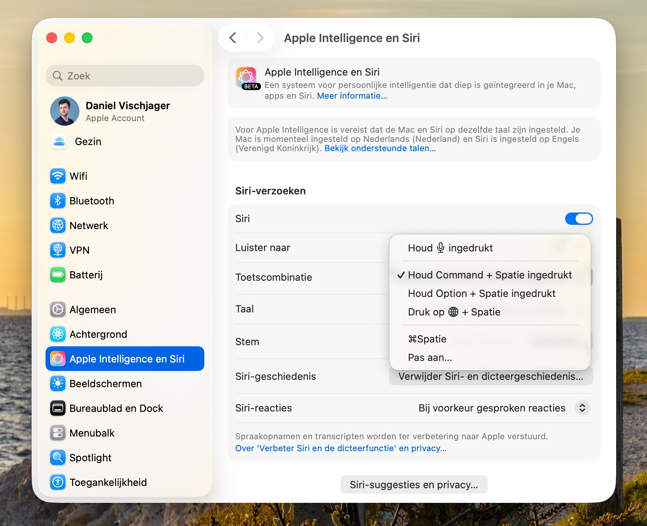This screenshot has width=647, height=526.
Task: Click 'Siri-suggesties en privacy...' button
Action: point(414,485)
